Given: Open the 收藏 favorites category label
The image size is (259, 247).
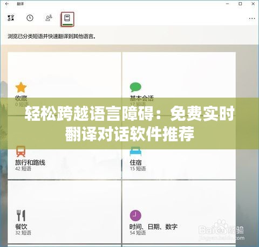Looking at the screenshot, I should [21, 98].
